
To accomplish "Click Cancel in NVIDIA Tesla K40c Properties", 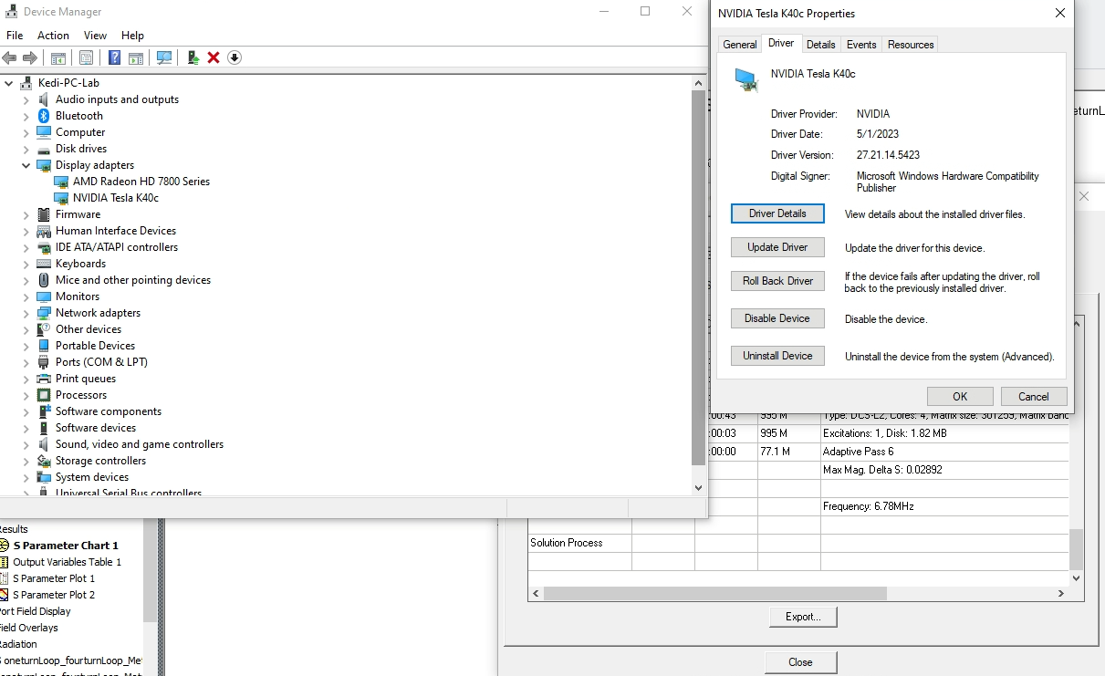I will point(1034,397).
